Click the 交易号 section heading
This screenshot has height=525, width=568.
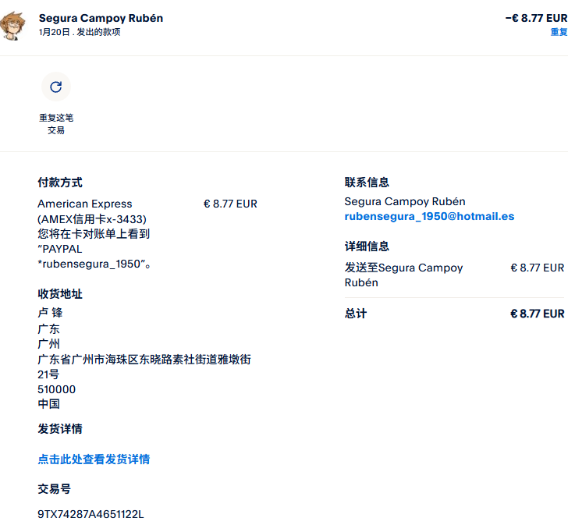[x=55, y=489]
